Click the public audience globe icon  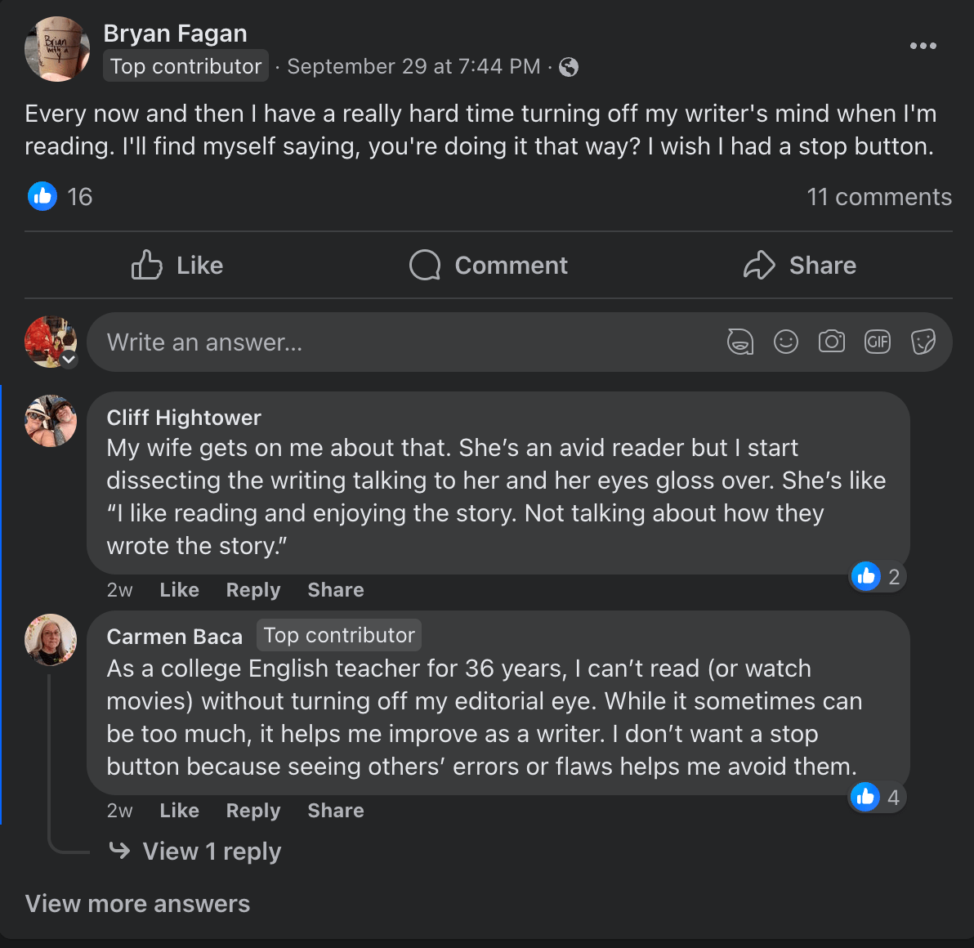pos(569,67)
